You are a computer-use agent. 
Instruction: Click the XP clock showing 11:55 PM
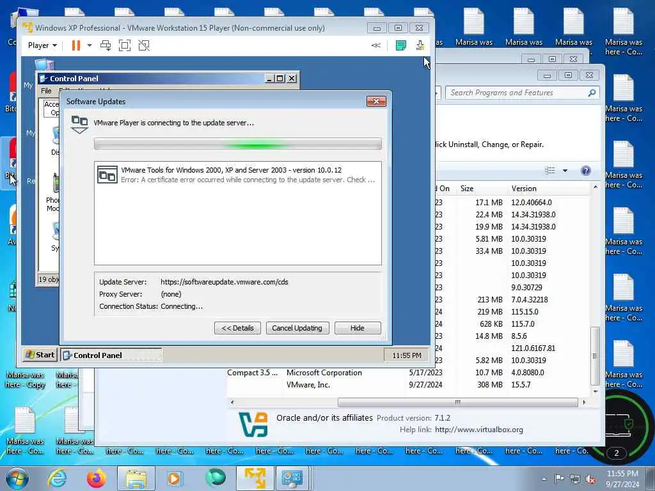(x=406, y=355)
